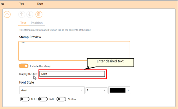This screenshot has width=178, height=109.
Task: Toggle the Include this stamp switch
Action: (23, 66)
